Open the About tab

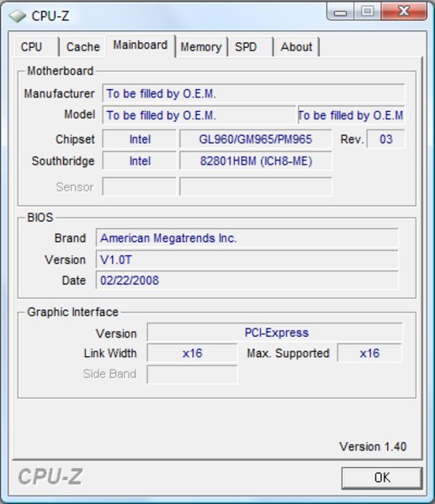296,47
